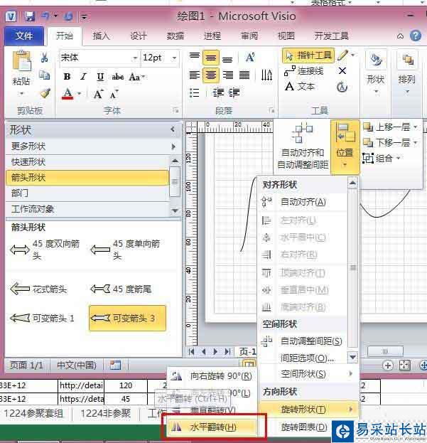
Task: Click 自动对齐和自动调整间距 button
Action: [x=303, y=147]
